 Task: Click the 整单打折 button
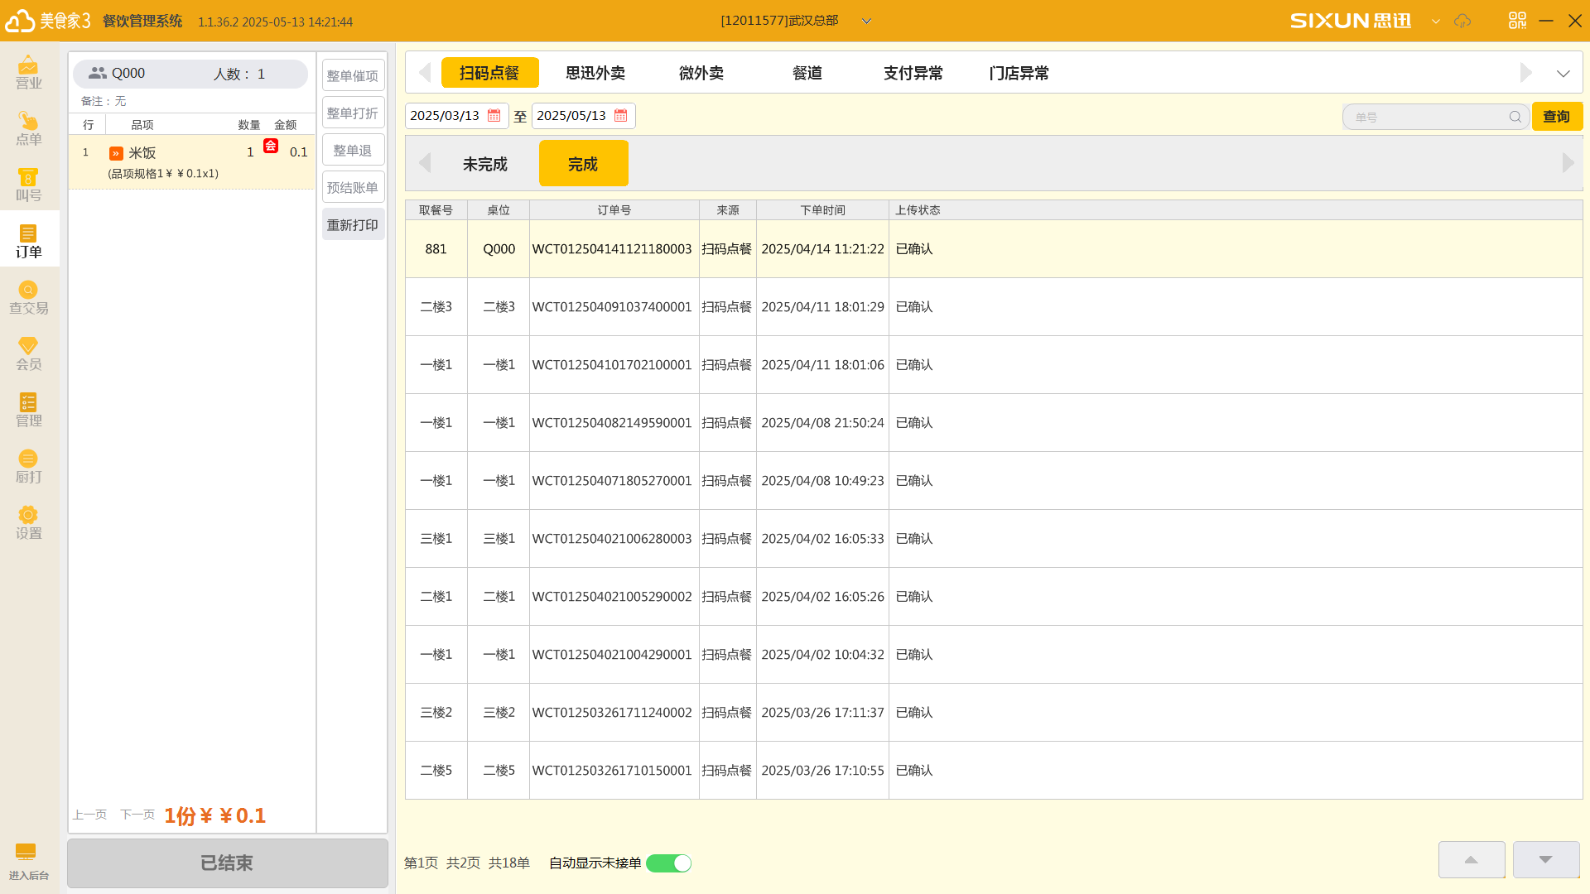point(353,113)
